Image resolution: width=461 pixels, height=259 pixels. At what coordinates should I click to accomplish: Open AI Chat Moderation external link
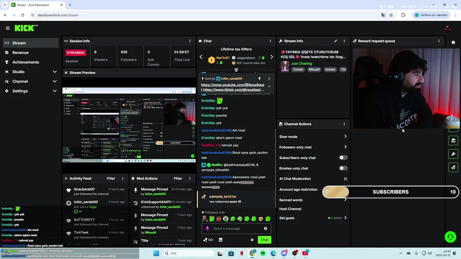click(x=345, y=179)
